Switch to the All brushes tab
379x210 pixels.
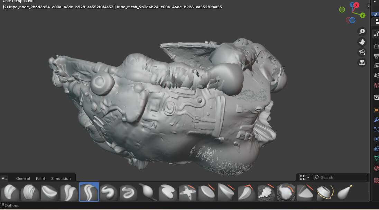tap(4, 179)
